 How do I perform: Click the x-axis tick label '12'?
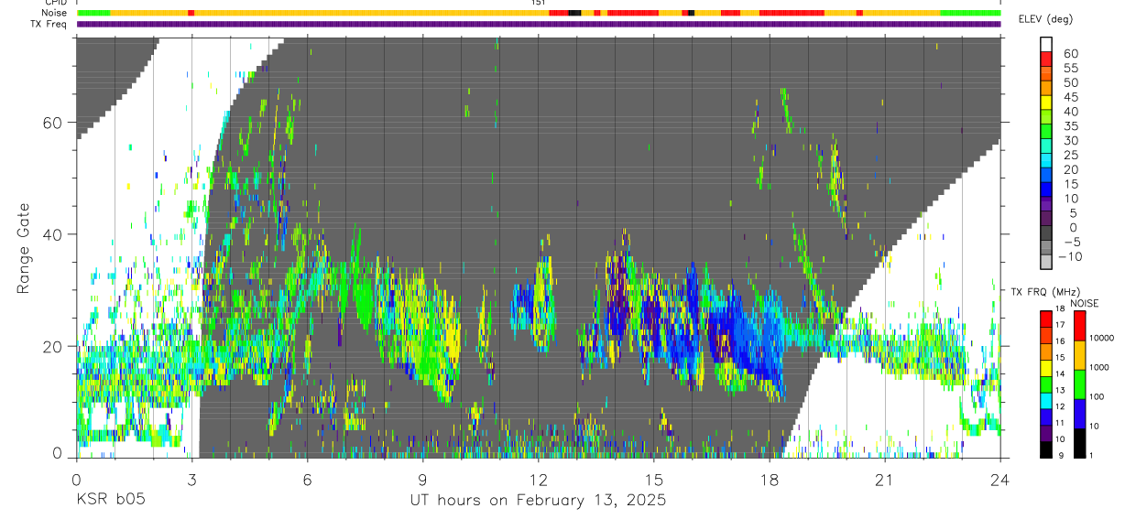[538, 480]
